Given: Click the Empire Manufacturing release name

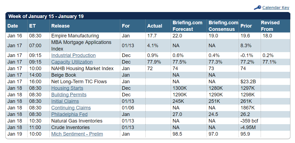Looking at the screenshot, I should (x=75, y=36).
